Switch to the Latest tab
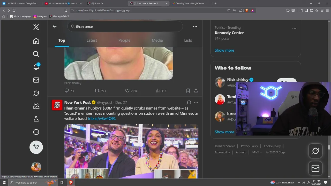Screen dimensions: 331x186 [92, 40]
